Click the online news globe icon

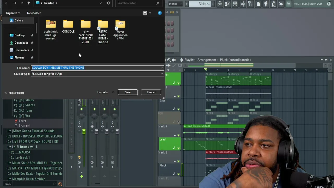click(329, 4)
